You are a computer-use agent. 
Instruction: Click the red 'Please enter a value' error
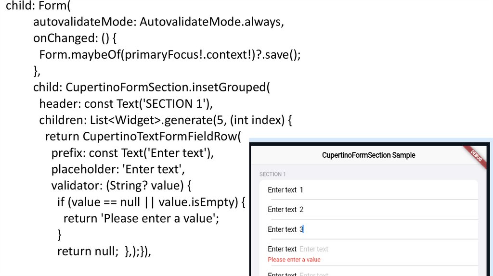(294, 260)
